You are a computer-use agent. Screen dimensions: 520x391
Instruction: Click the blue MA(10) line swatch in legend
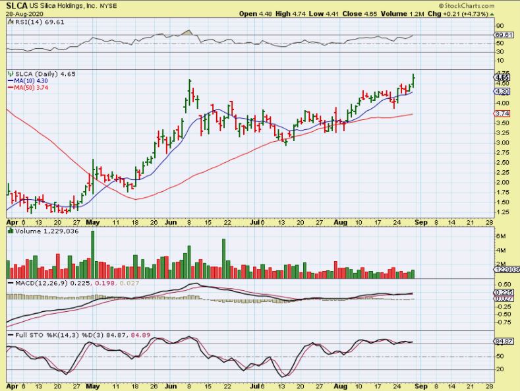[x=11, y=81]
